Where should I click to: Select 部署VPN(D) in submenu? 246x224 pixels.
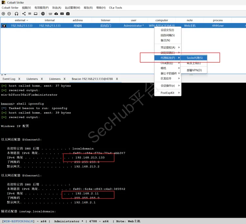194,70
